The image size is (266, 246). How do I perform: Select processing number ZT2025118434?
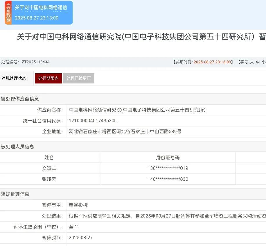click(x=35, y=62)
